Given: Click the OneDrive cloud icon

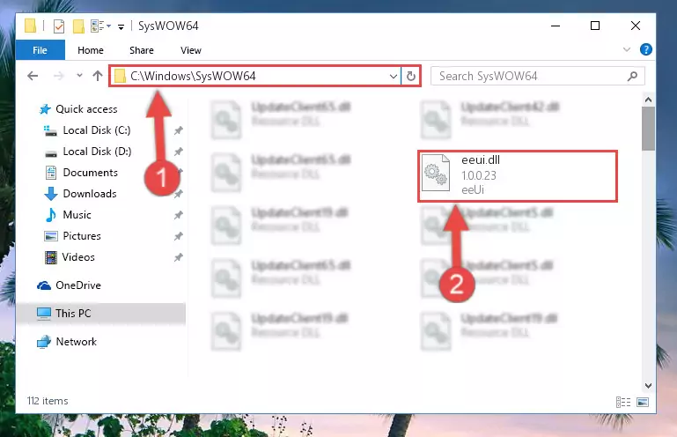Looking at the screenshot, I should [x=44, y=285].
